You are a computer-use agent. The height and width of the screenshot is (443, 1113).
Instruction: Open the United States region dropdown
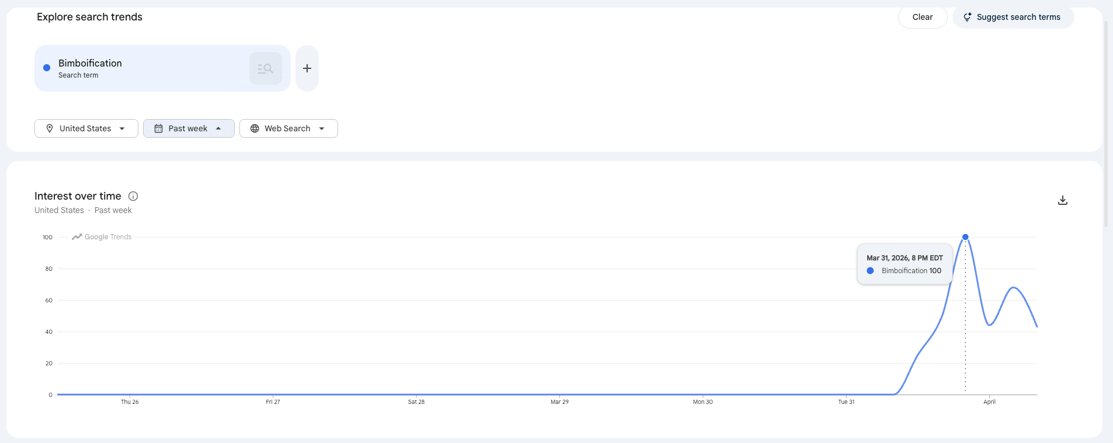[x=86, y=128]
